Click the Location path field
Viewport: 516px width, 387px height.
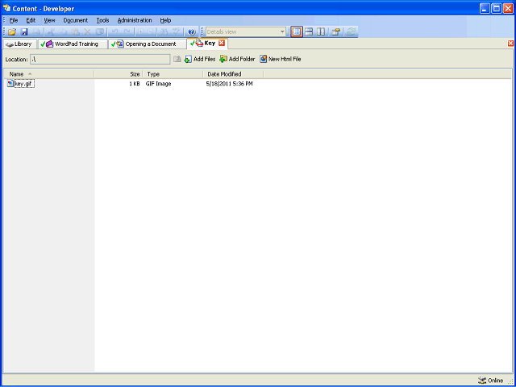(x=100, y=59)
